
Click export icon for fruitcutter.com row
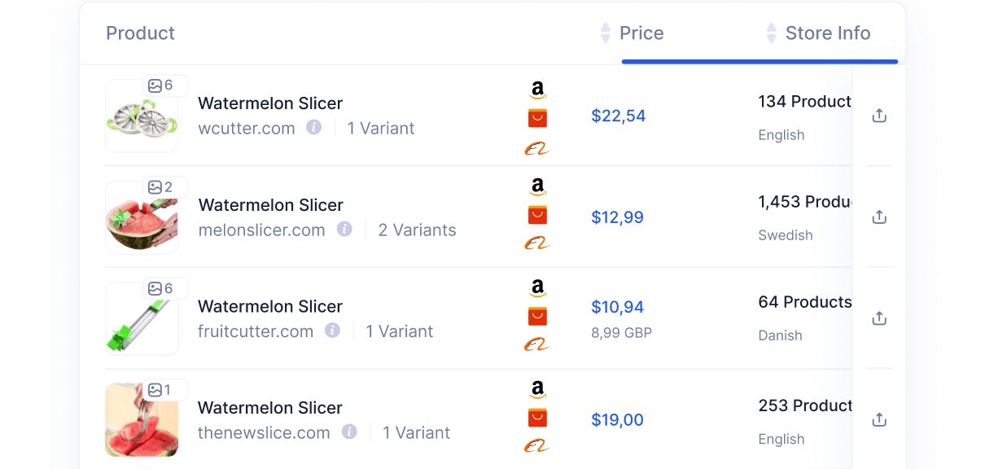(878, 318)
